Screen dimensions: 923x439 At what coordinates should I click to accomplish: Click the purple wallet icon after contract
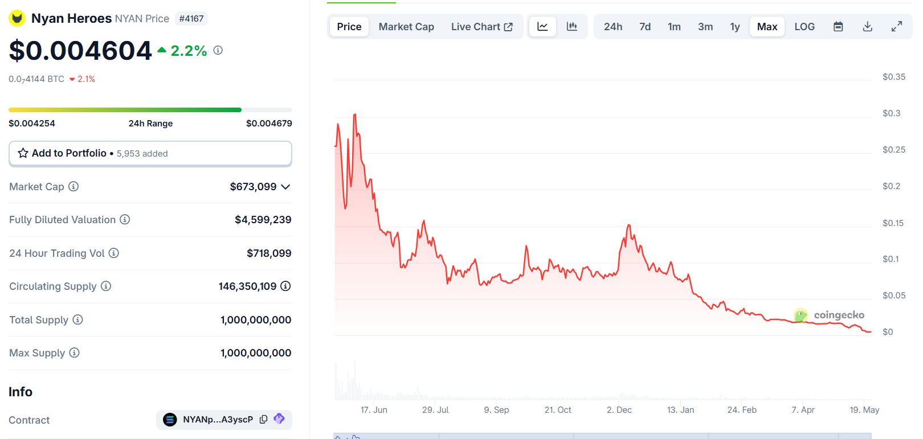coord(279,419)
